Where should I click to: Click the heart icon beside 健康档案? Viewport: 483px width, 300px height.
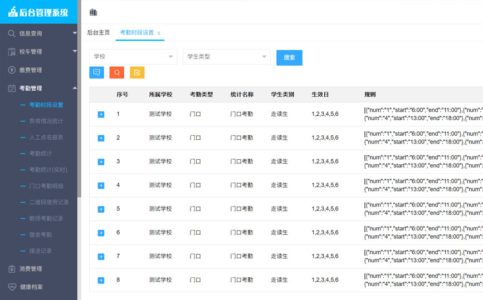(x=12, y=287)
